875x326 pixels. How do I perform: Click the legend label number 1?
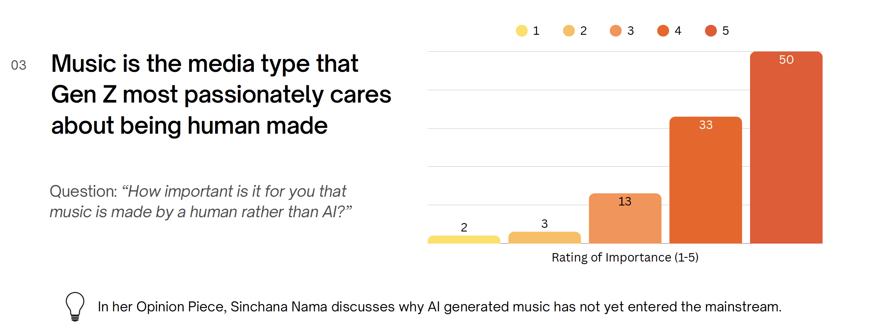click(x=536, y=31)
